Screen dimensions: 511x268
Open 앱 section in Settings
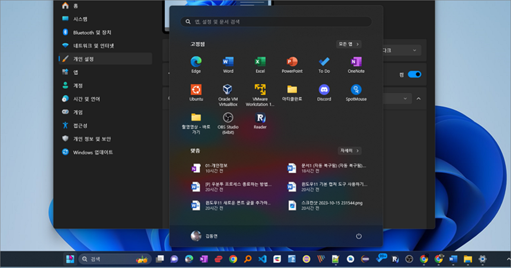point(105,72)
